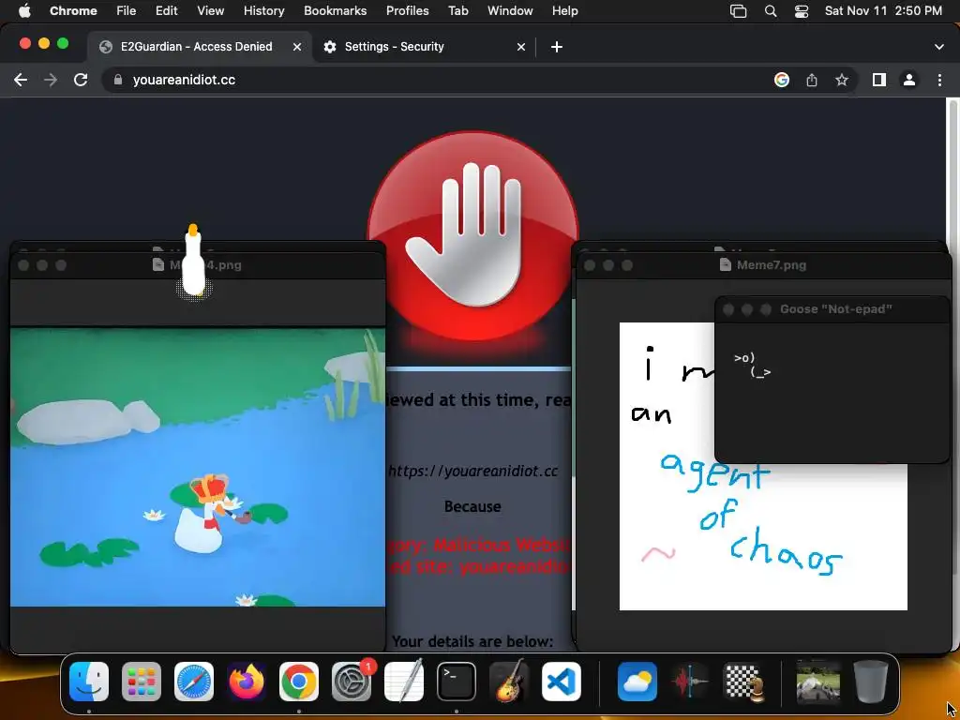
Task: Open the History menu
Action: tap(263, 10)
